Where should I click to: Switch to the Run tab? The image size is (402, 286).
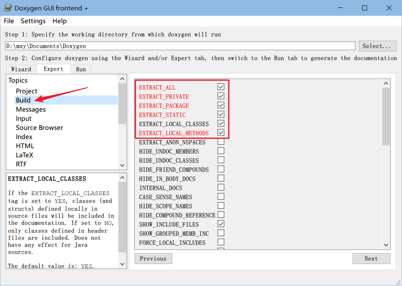(x=81, y=69)
